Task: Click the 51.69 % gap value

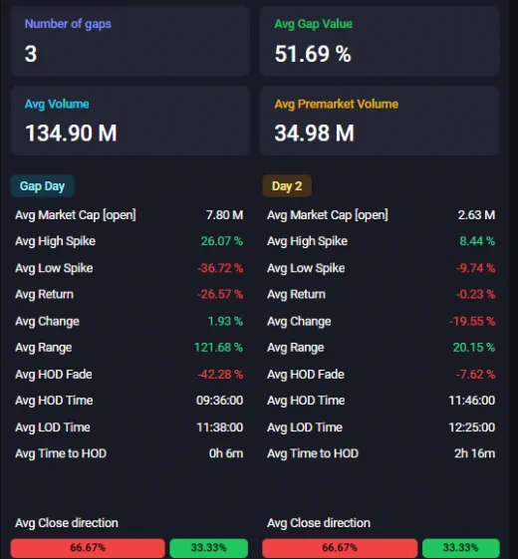Action: coord(313,54)
